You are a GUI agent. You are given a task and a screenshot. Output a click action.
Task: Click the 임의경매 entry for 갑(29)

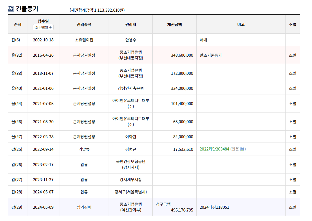pos(84,207)
